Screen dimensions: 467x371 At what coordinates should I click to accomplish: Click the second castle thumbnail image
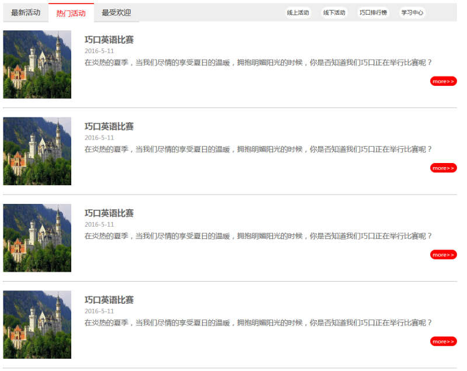[37, 150]
